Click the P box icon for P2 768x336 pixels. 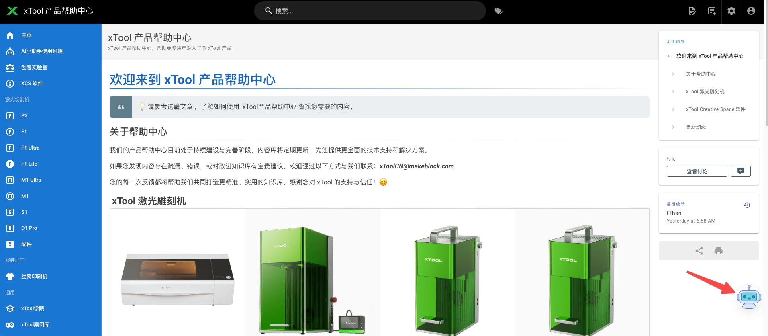click(x=10, y=116)
